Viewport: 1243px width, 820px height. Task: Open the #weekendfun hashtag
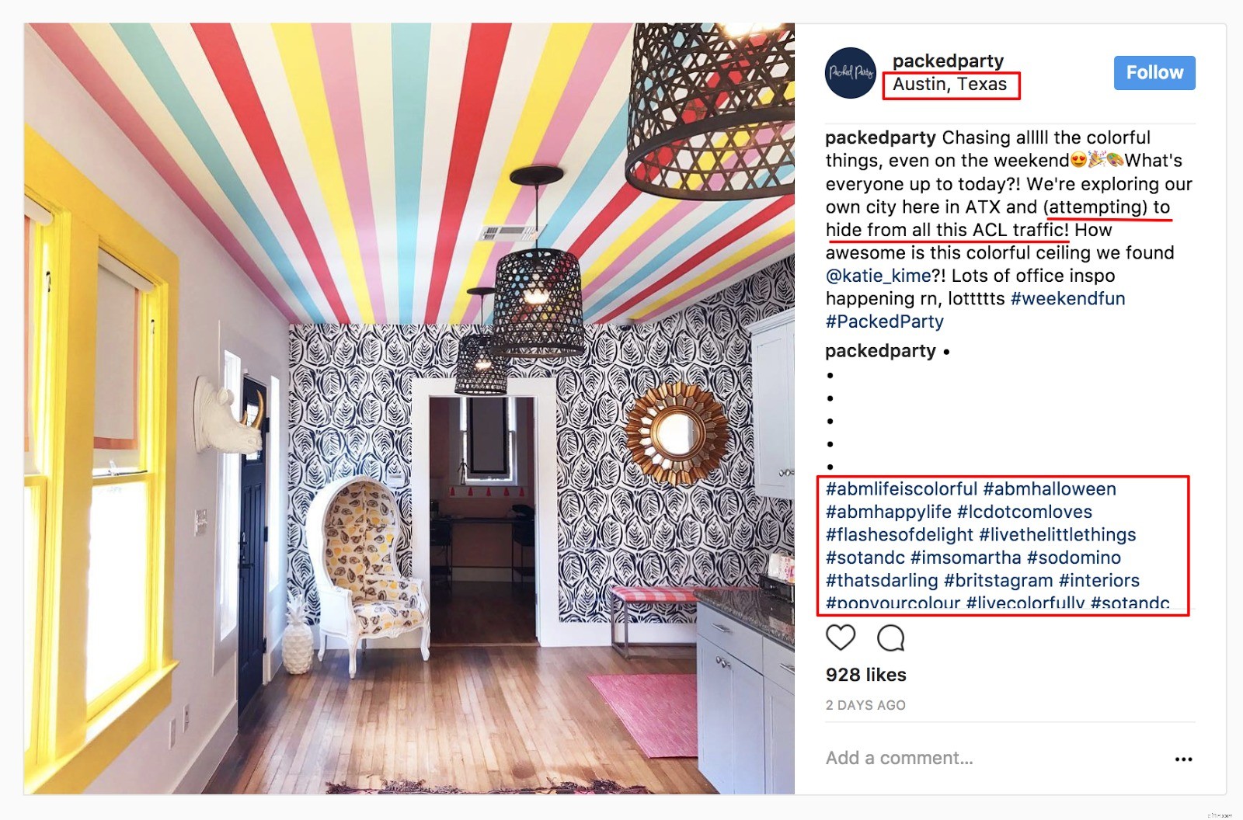coord(1067,298)
